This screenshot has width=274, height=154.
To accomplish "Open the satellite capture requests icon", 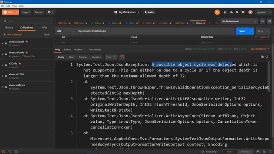I will pyautogui.click(x=225, y=12).
